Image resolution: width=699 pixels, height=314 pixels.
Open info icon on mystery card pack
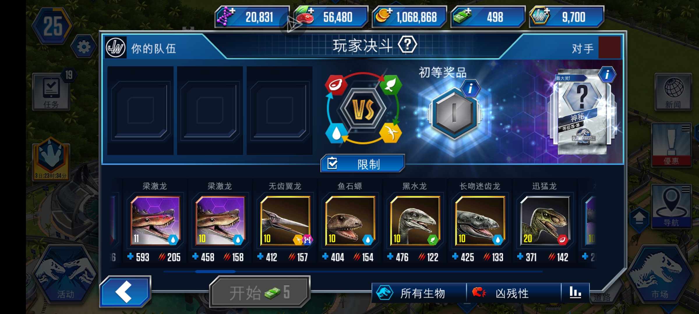607,75
